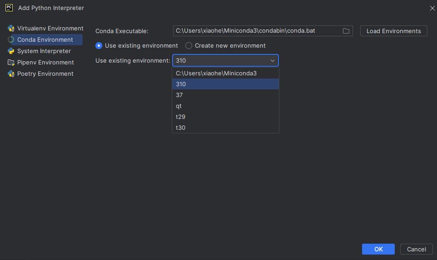Click the Pipenv Environment folder icon
Screen dimensions: 437x260
coord(11,63)
